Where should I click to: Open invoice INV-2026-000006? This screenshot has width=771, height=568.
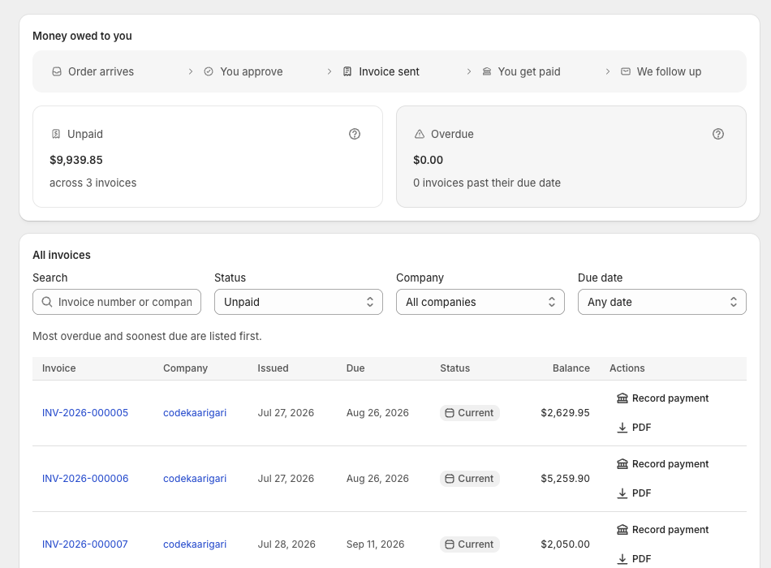[85, 479]
